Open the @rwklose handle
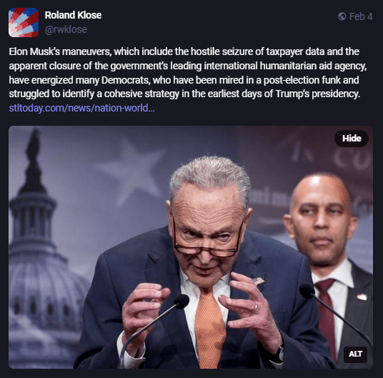This screenshot has height=378, width=383. point(66,29)
